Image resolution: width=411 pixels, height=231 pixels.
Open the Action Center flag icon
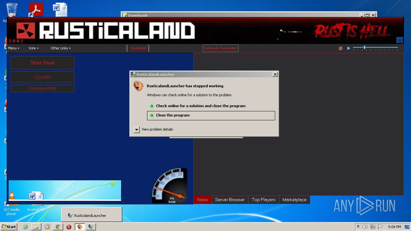(380, 227)
